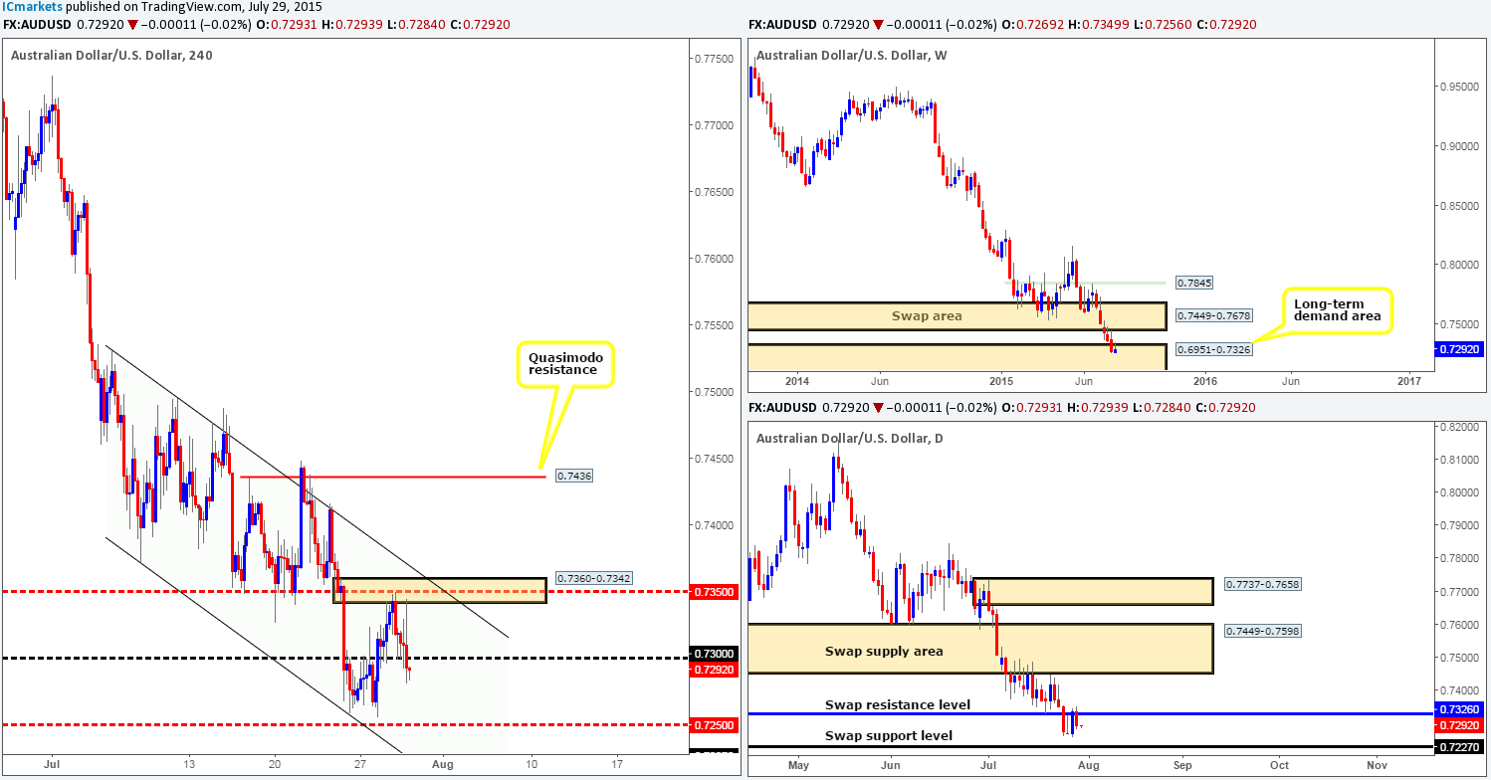
Task: Select the 'Swap supply area' text
Action: pyautogui.click(x=885, y=652)
